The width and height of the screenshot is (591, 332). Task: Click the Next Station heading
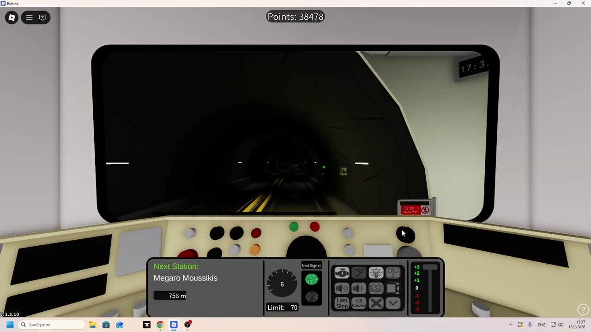pos(176,267)
